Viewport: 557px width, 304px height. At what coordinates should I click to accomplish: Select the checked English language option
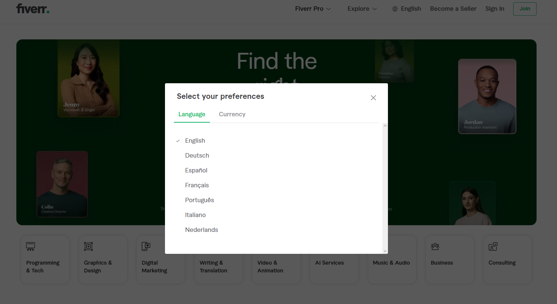pyautogui.click(x=195, y=140)
